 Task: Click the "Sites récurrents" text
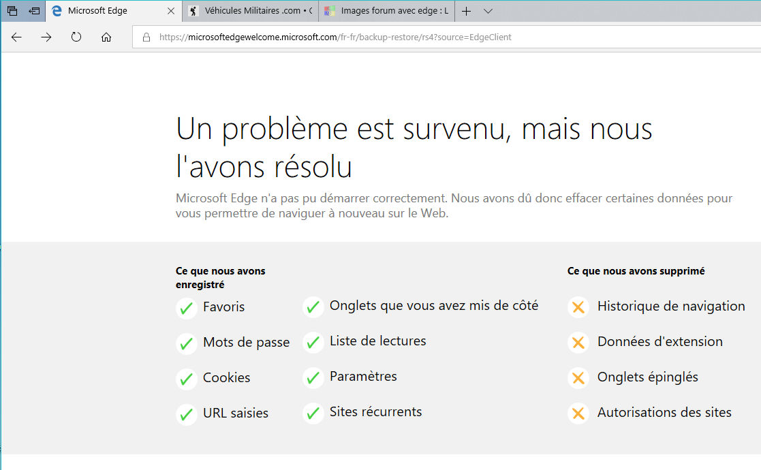click(375, 412)
